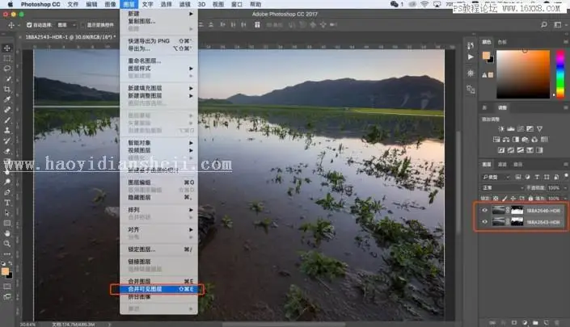Choose 重命名图层... menu item
The width and height of the screenshot is (570, 327).
[158, 61]
